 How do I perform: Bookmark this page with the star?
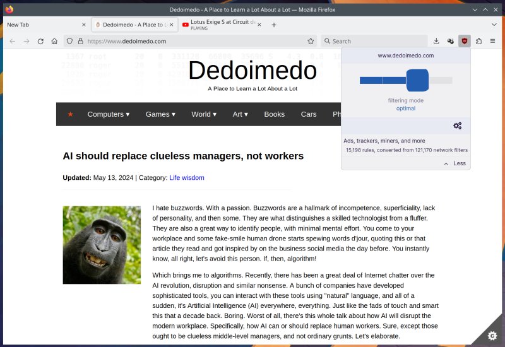pos(311,41)
